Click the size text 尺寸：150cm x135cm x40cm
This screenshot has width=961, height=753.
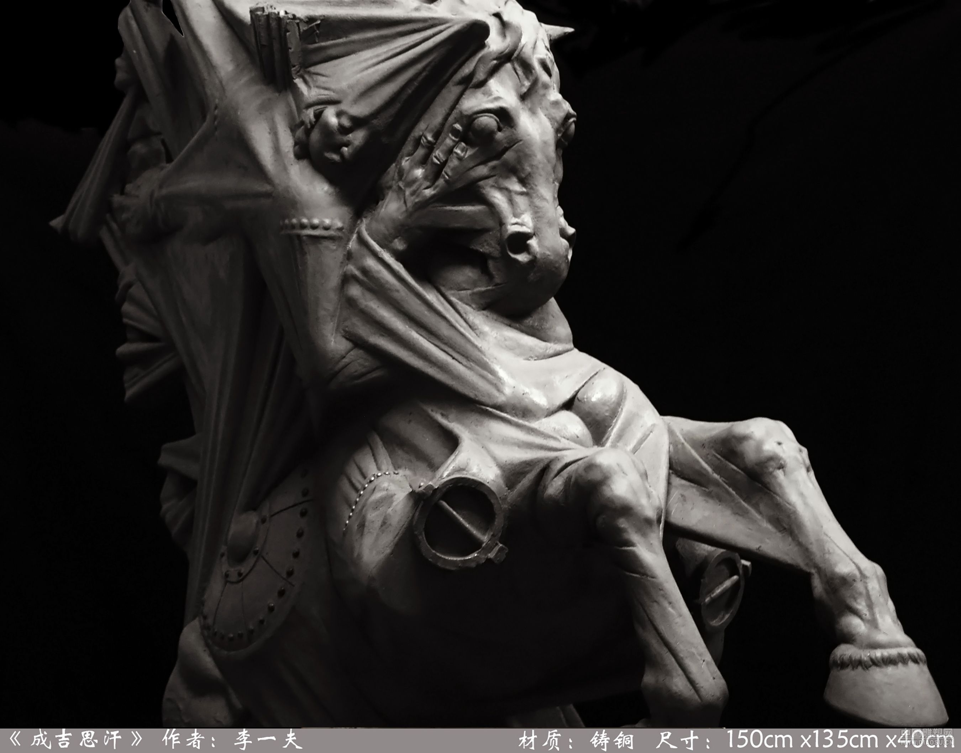805,740
